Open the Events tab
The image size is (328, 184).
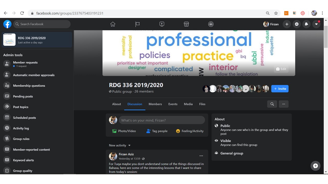(173, 104)
